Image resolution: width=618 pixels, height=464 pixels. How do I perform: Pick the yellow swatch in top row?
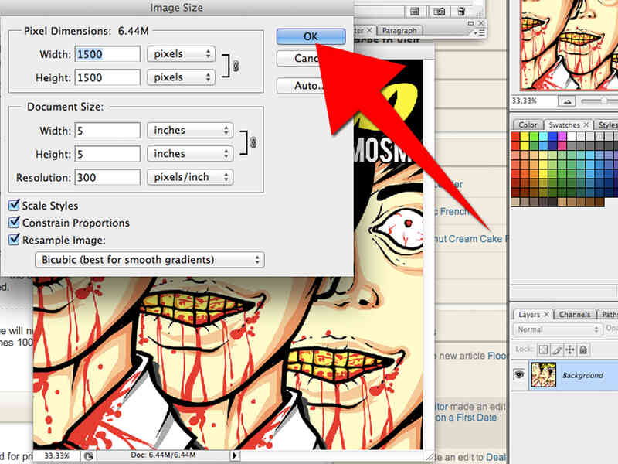pos(525,137)
